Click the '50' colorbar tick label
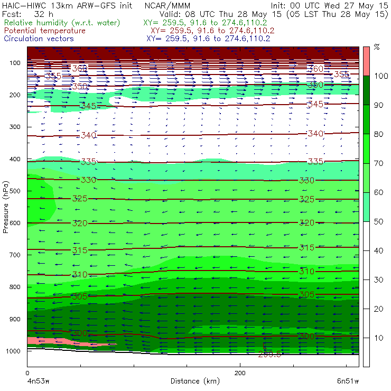 click(x=378, y=221)
